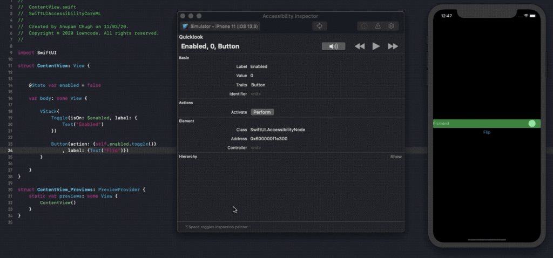The image size is (553, 258).
Task: Open the Inspection tab info icon
Action: pos(365,26)
